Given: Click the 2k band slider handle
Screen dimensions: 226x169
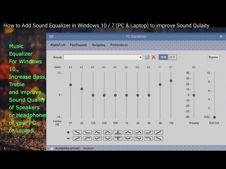Looking at the screenshot, I should coord(137,95).
